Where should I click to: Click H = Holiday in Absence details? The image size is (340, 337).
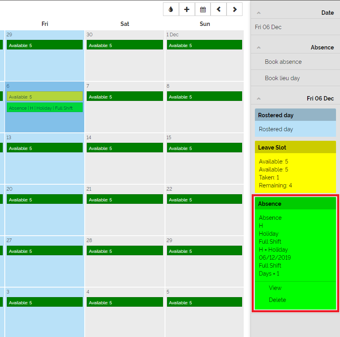tap(273, 250)
